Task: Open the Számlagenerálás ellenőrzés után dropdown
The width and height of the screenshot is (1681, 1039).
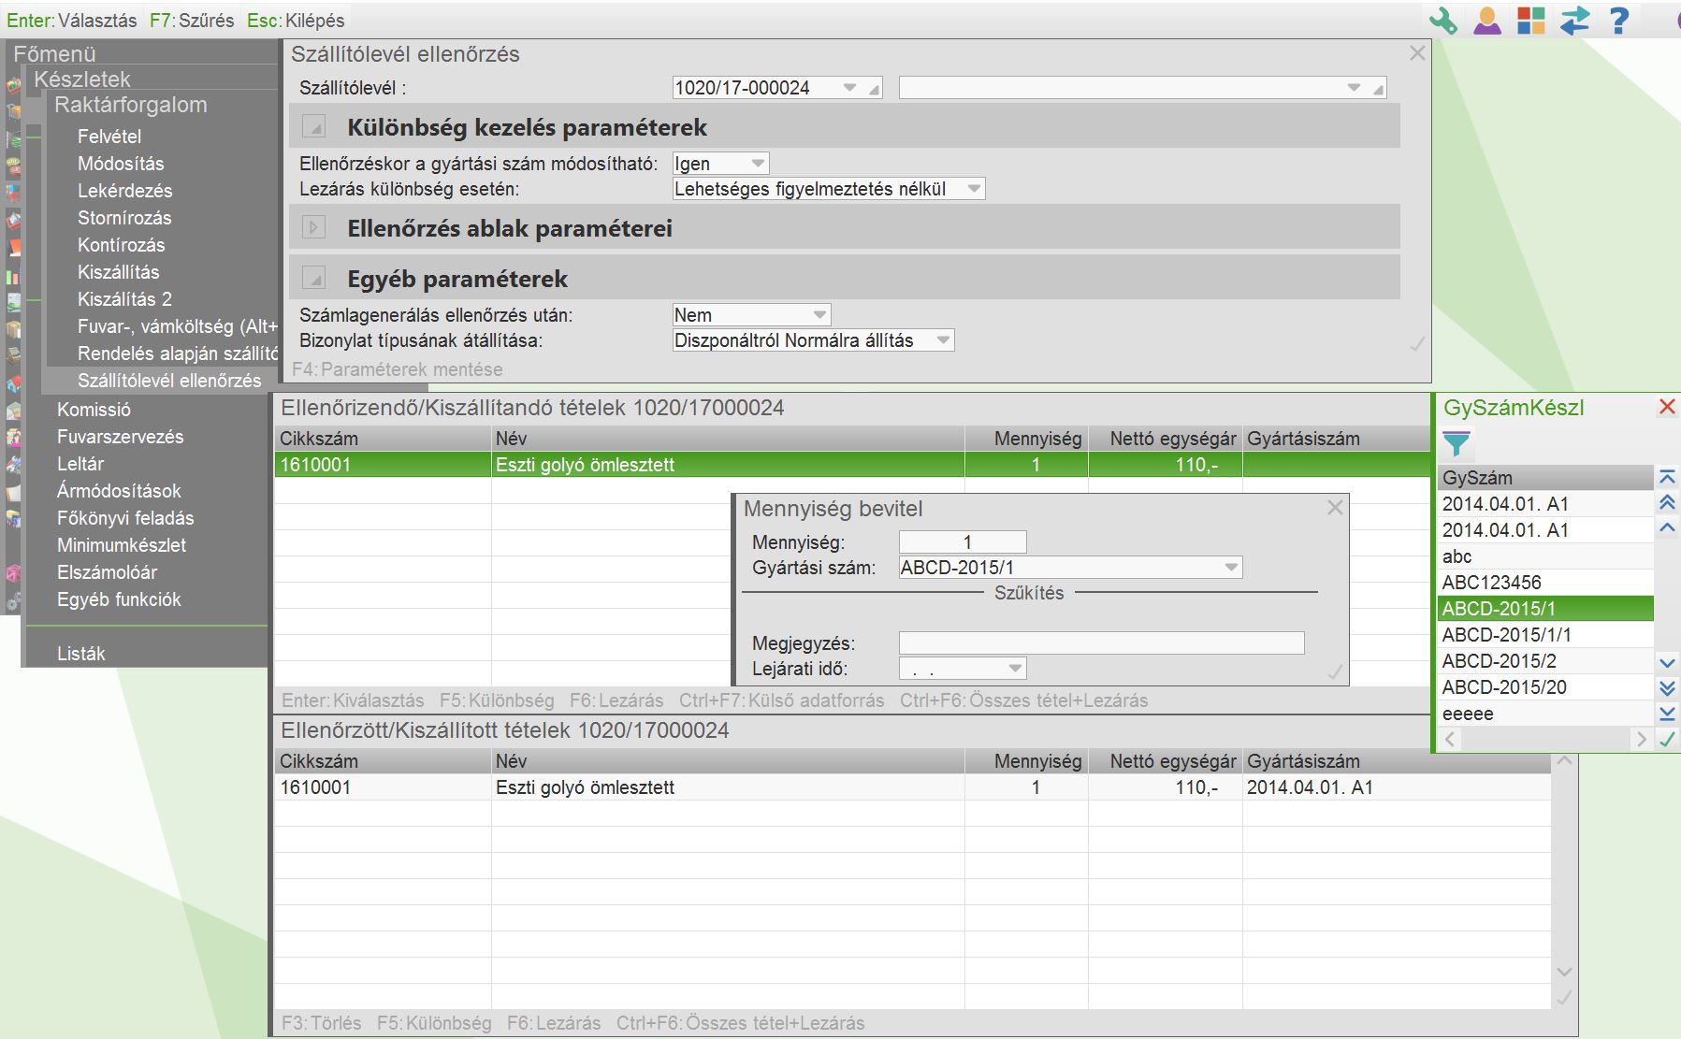Action: [x=819, y=315]
